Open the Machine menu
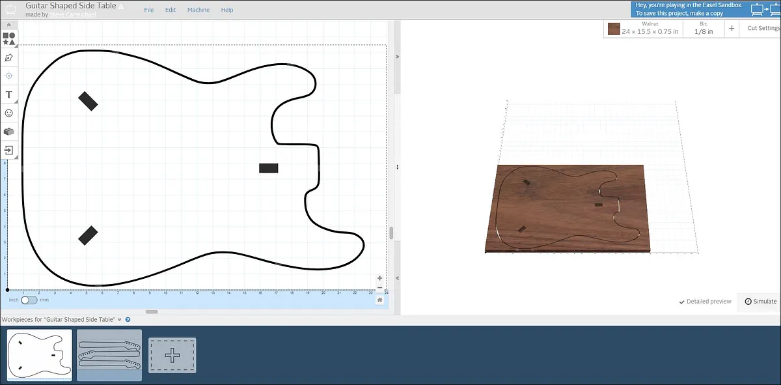Image resolution: width=781 pixels, height=385 pixels. pyautogui.click(x=199, y=10)
